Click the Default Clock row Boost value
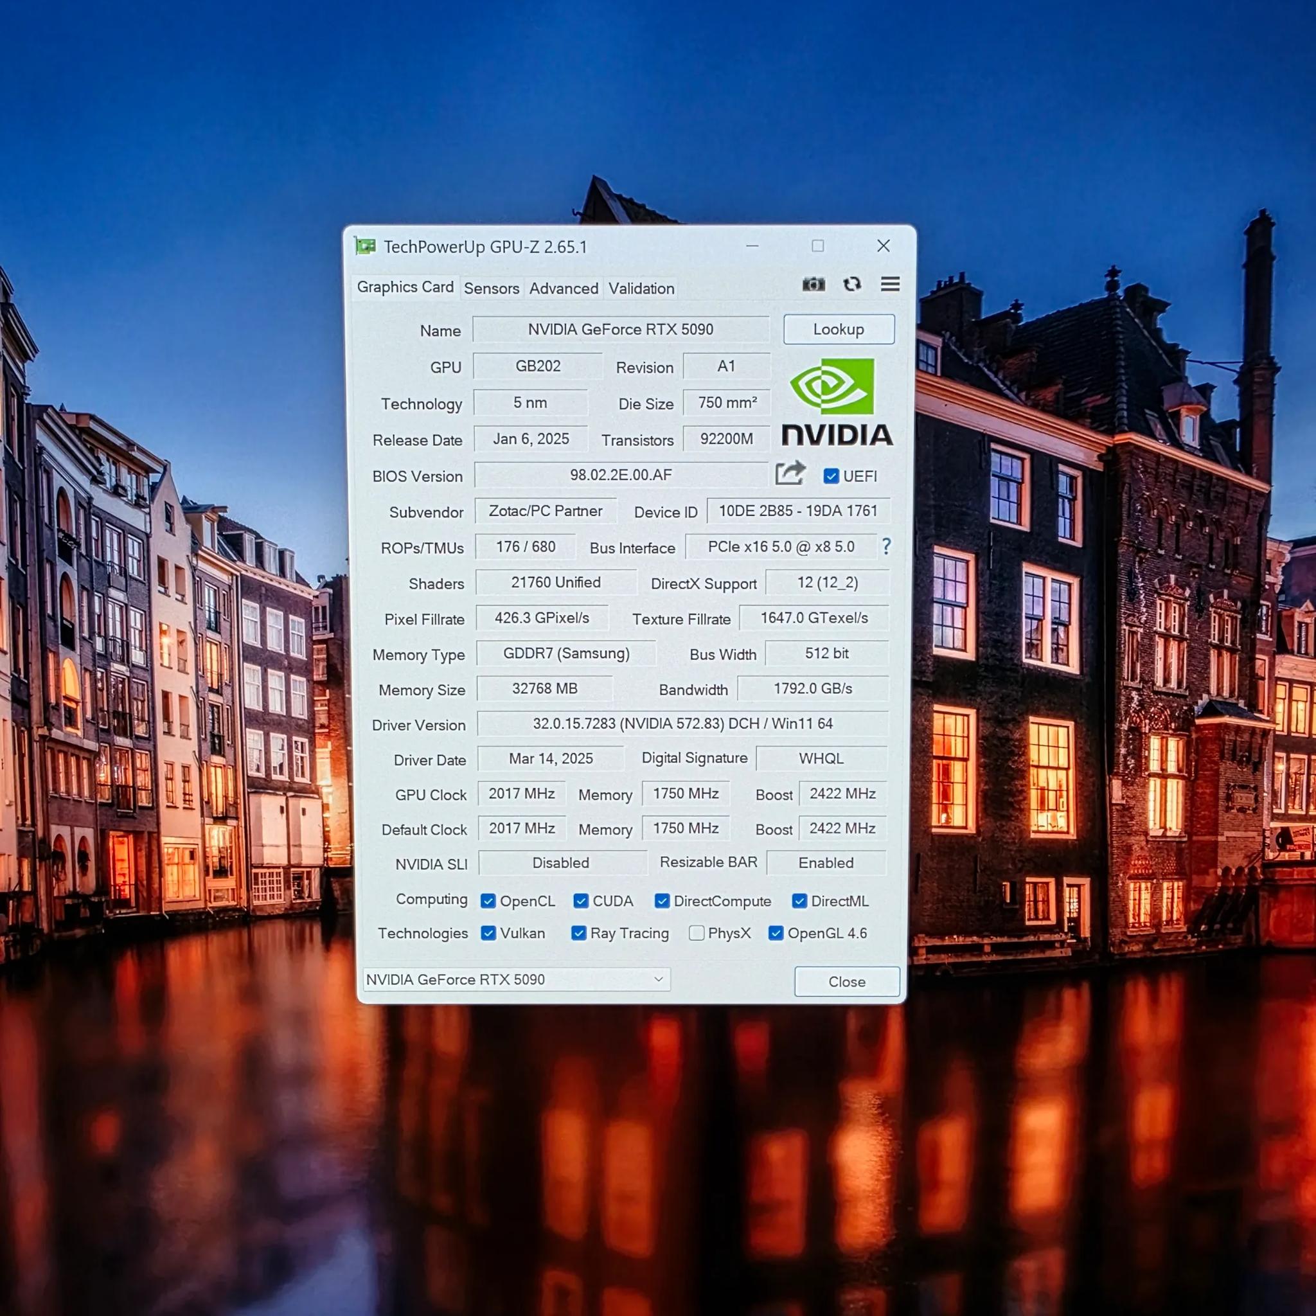Image resolution: width=1316 pixels, height=1316 pixels. (x=842, y=828)
